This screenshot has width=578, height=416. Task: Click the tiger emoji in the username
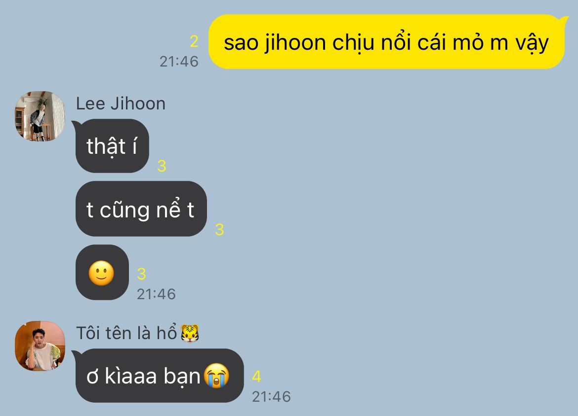point(190,333)
